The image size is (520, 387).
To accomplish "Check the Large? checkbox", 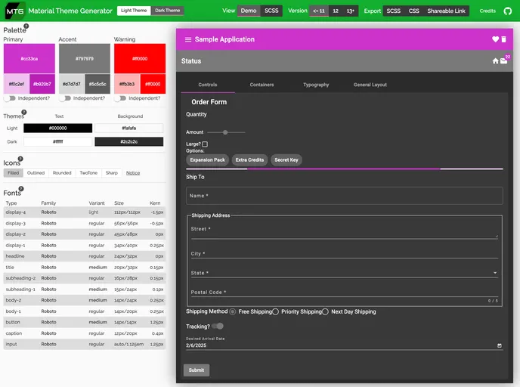I will point(205,144).
